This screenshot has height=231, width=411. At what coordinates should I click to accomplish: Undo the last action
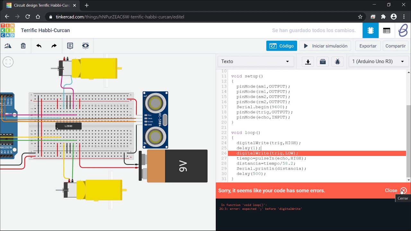39,46
